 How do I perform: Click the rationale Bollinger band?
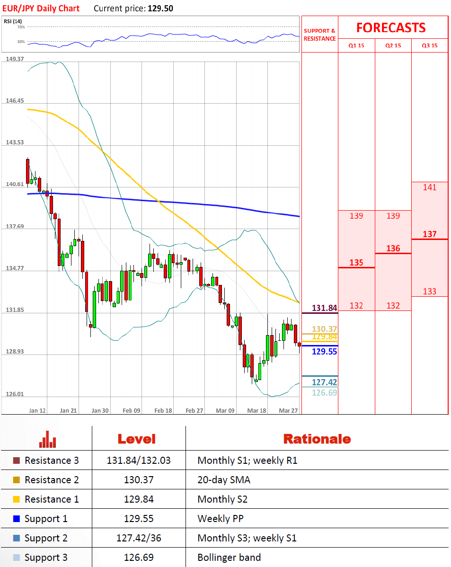click(229, 558)
